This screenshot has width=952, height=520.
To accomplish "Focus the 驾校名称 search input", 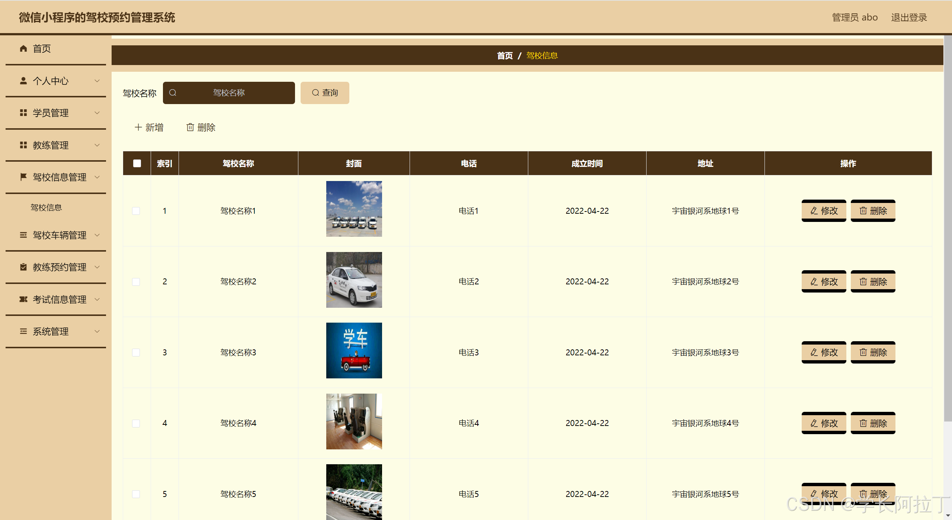I will 229,93.
